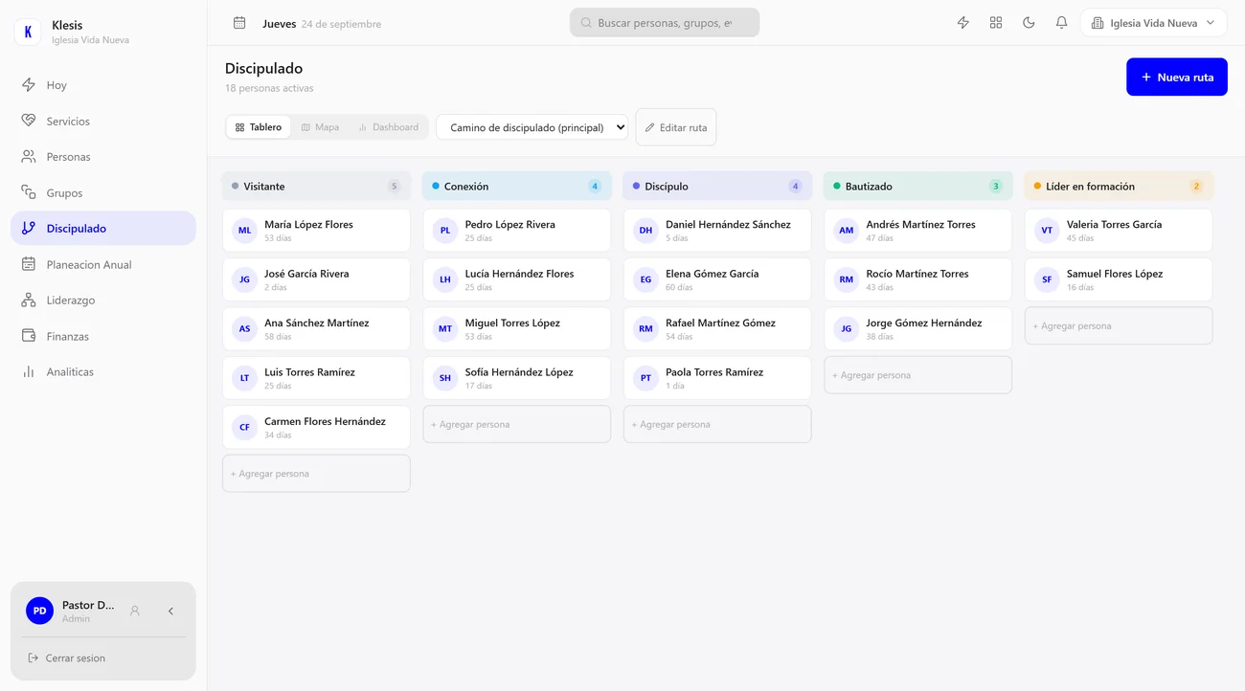Open Grupos in the sidebar
Viewport: 1245px width, 691px height.
pyautogui.click(x=103, y=192)
